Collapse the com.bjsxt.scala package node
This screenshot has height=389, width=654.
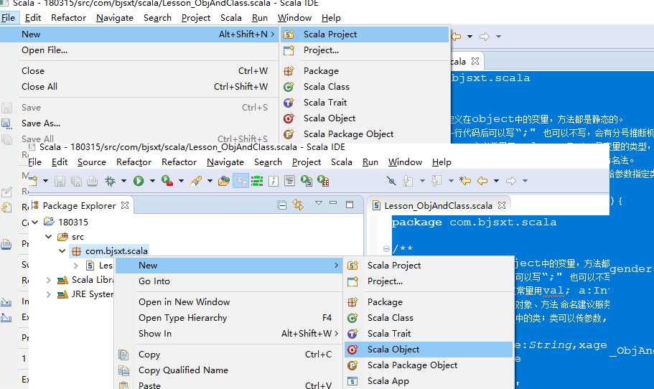click(x=62, y=251)
